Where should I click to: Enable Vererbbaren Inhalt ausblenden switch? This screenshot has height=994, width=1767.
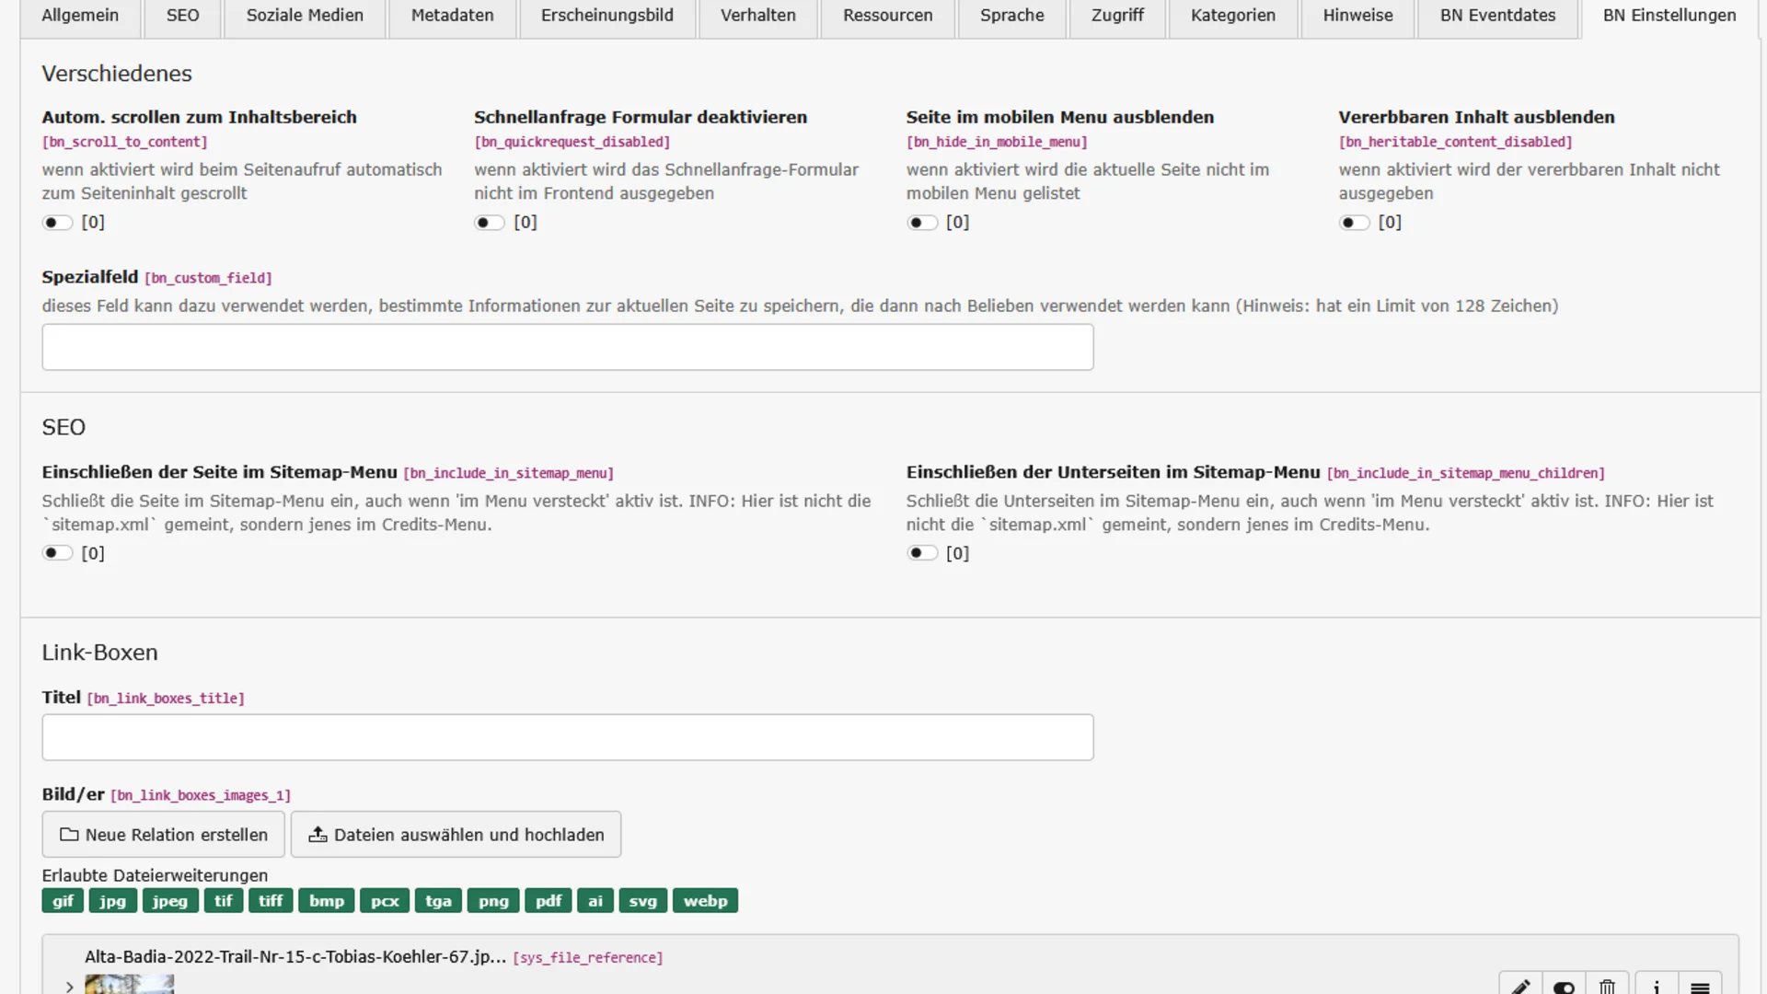point(1354,223)
